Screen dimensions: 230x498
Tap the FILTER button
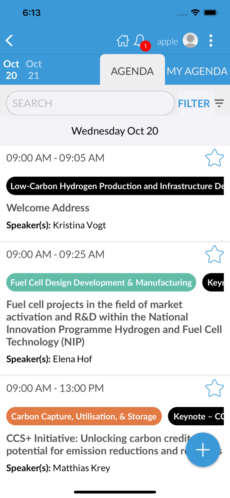click(194, 103)
